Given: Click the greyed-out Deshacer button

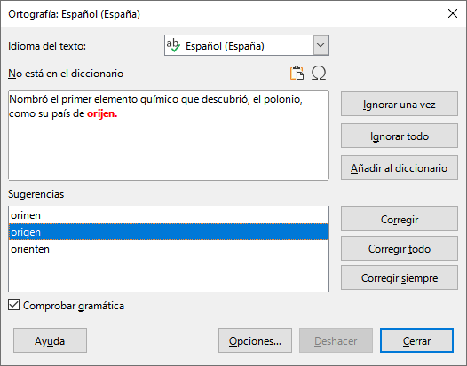Looking at the screenshot, I should coord(336,340).
